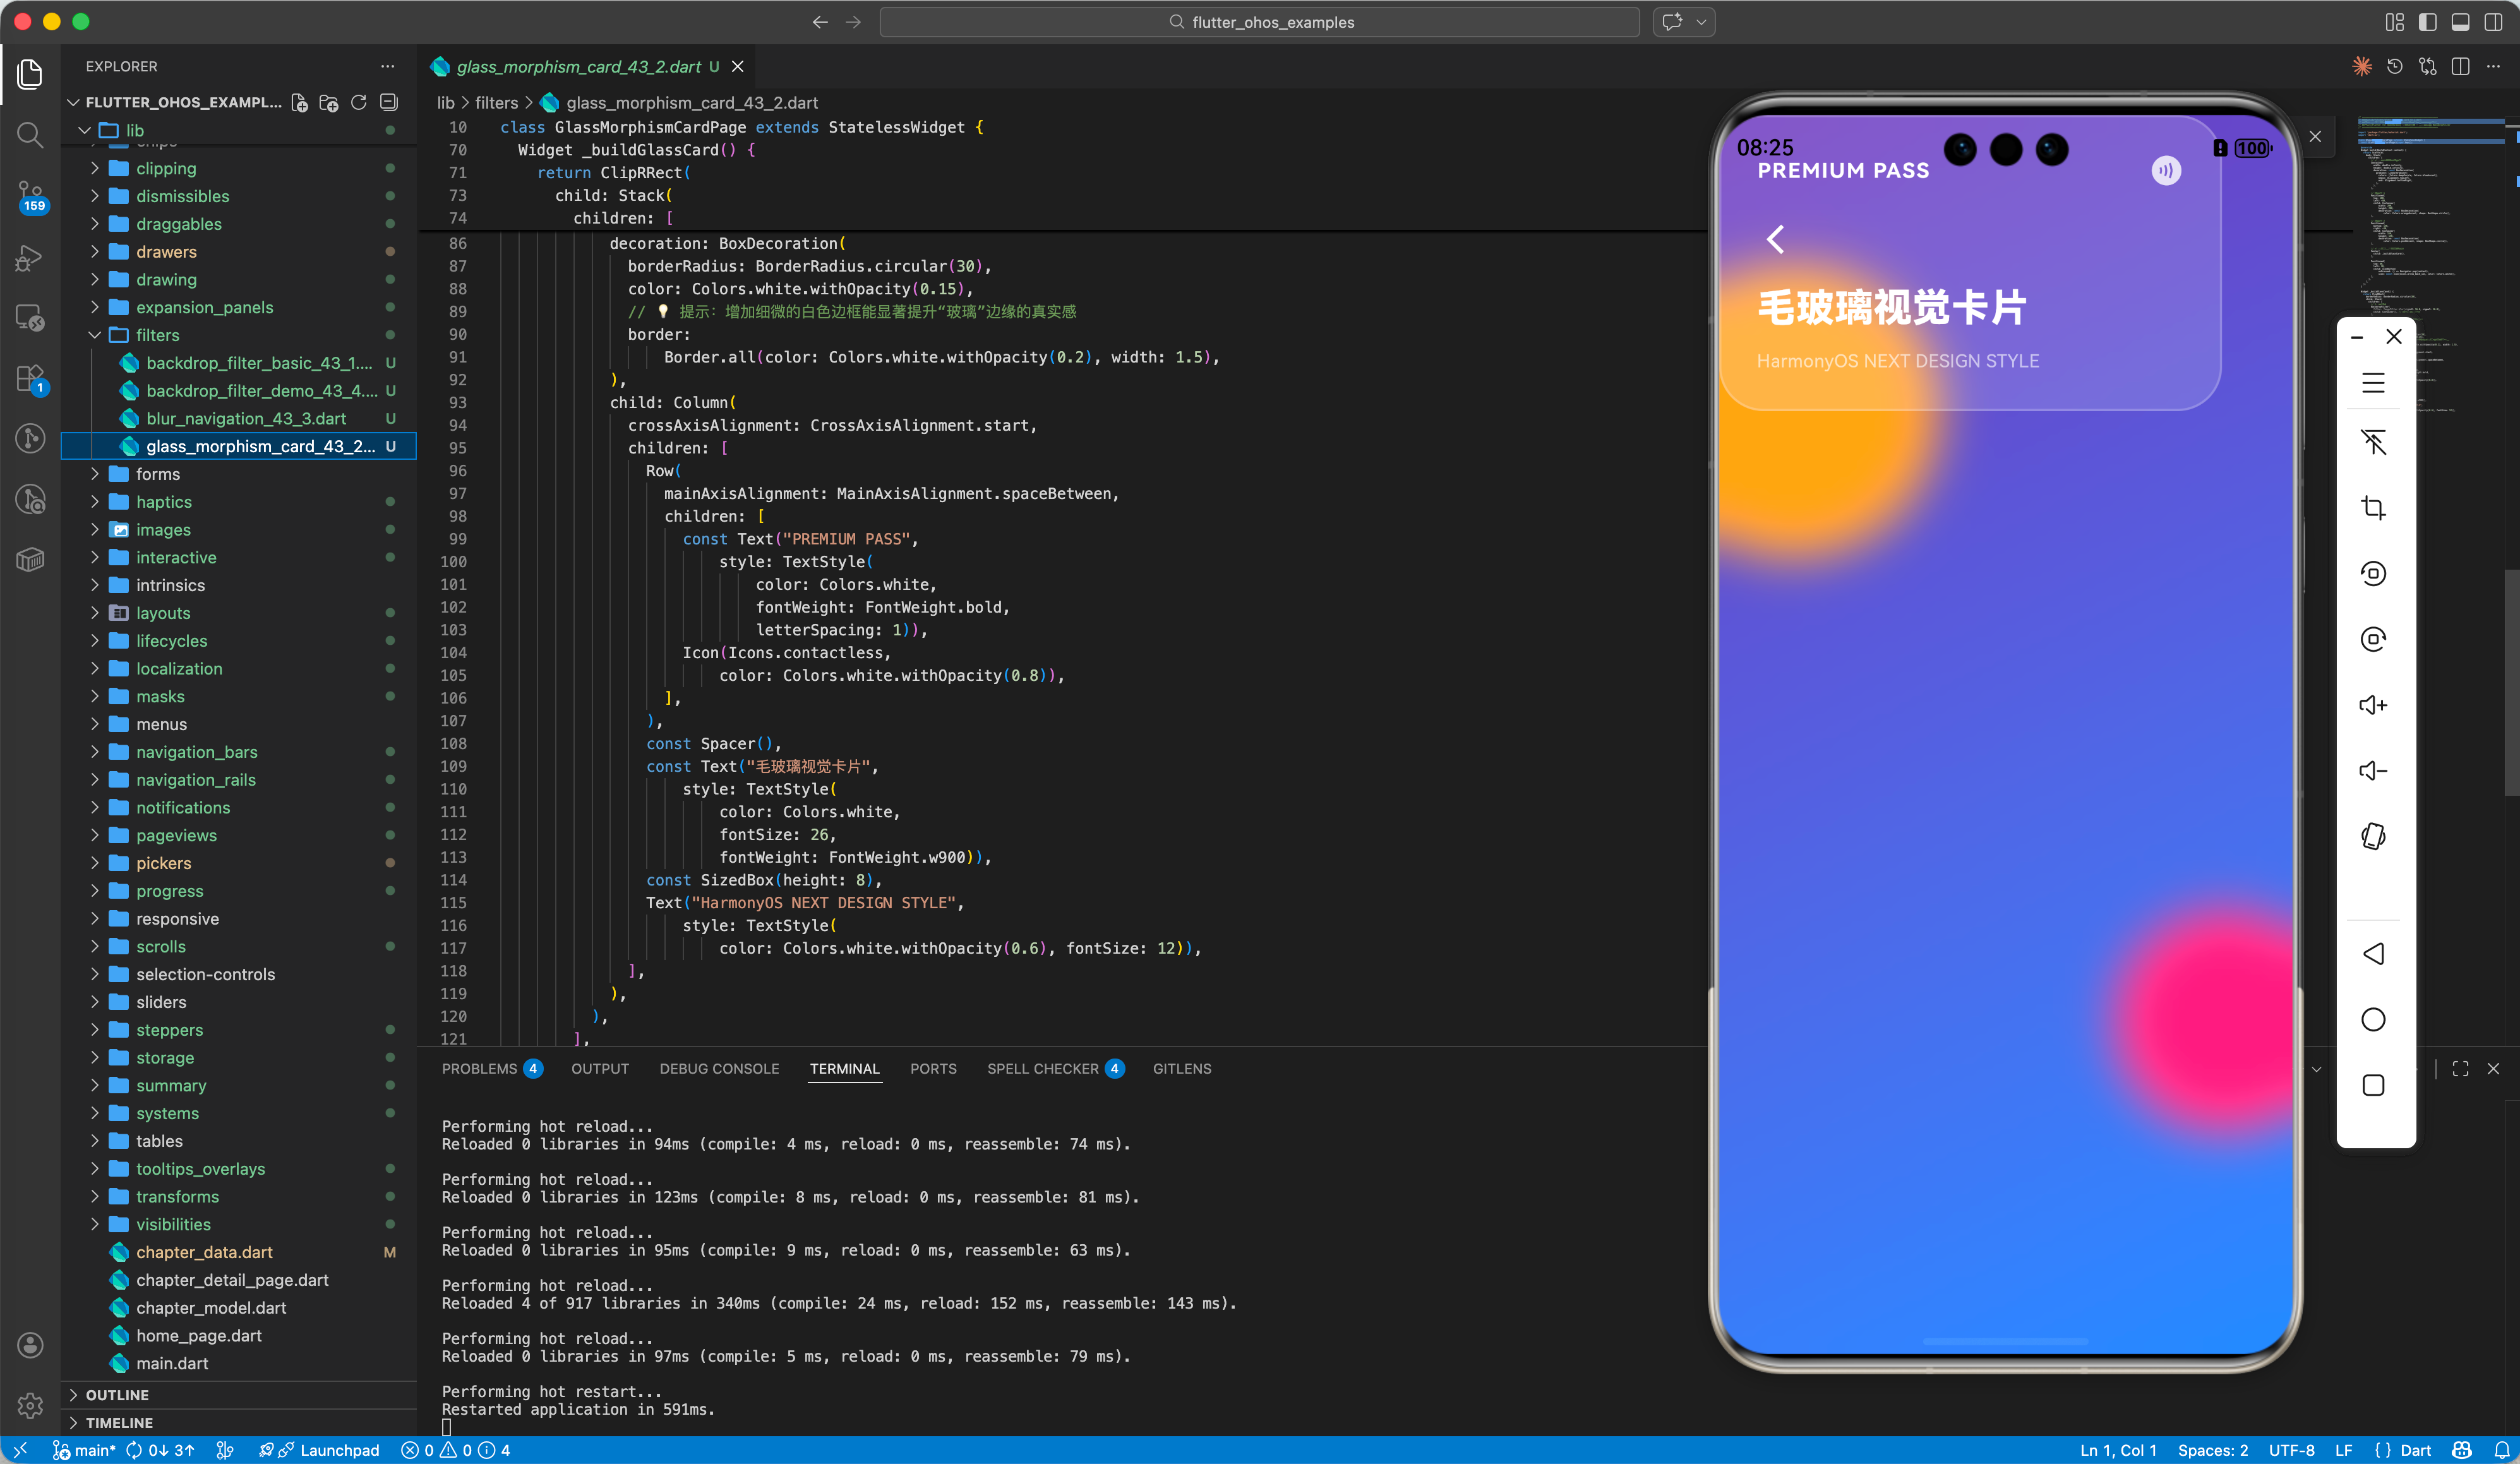2520x1464 pixels.
Task: Switch to the DEBUG CONSOLE tab
Action: [x=719, y=1068]
